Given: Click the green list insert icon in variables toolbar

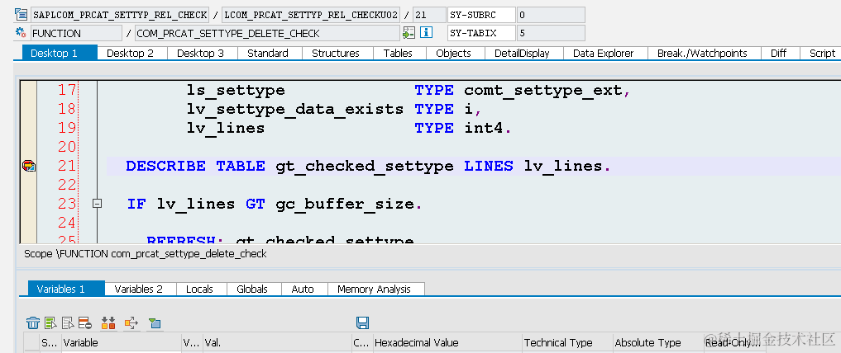Looking at the screenshot, I should point(51,322).
